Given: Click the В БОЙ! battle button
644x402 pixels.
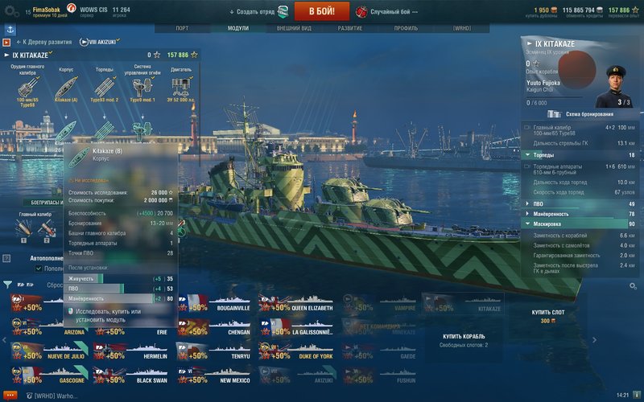Looking at the screenshot, I should [x=322, y=11].
